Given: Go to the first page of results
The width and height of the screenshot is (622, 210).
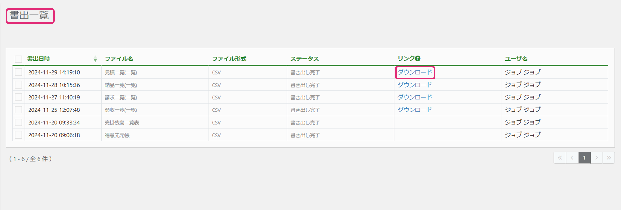Looking at the screenshot, I should tap(560, 158).
